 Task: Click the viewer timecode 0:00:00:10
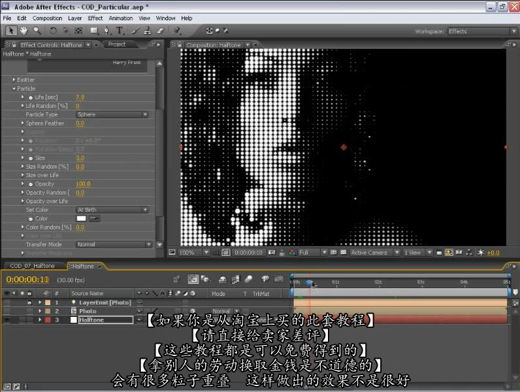pos(248,253)
